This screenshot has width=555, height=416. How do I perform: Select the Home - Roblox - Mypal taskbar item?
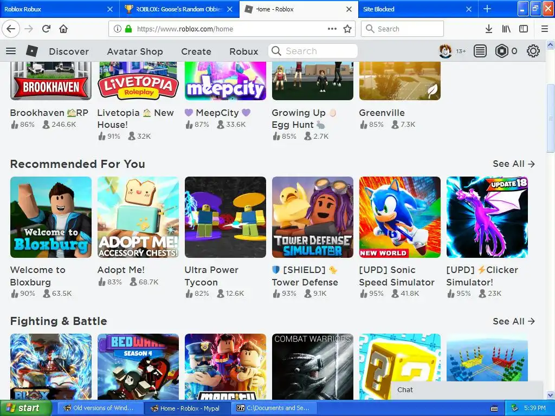[x=188, y=408]
